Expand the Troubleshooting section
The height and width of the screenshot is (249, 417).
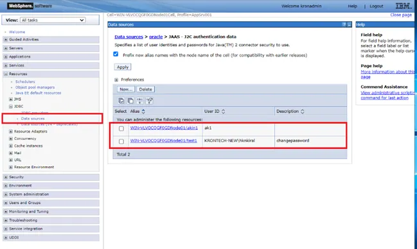(x=6, y=220)
